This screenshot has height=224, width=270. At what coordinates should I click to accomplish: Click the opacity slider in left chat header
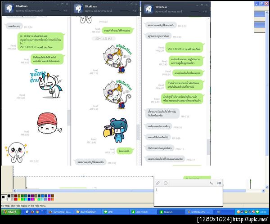pyautogui.click(x=56, y=11)
